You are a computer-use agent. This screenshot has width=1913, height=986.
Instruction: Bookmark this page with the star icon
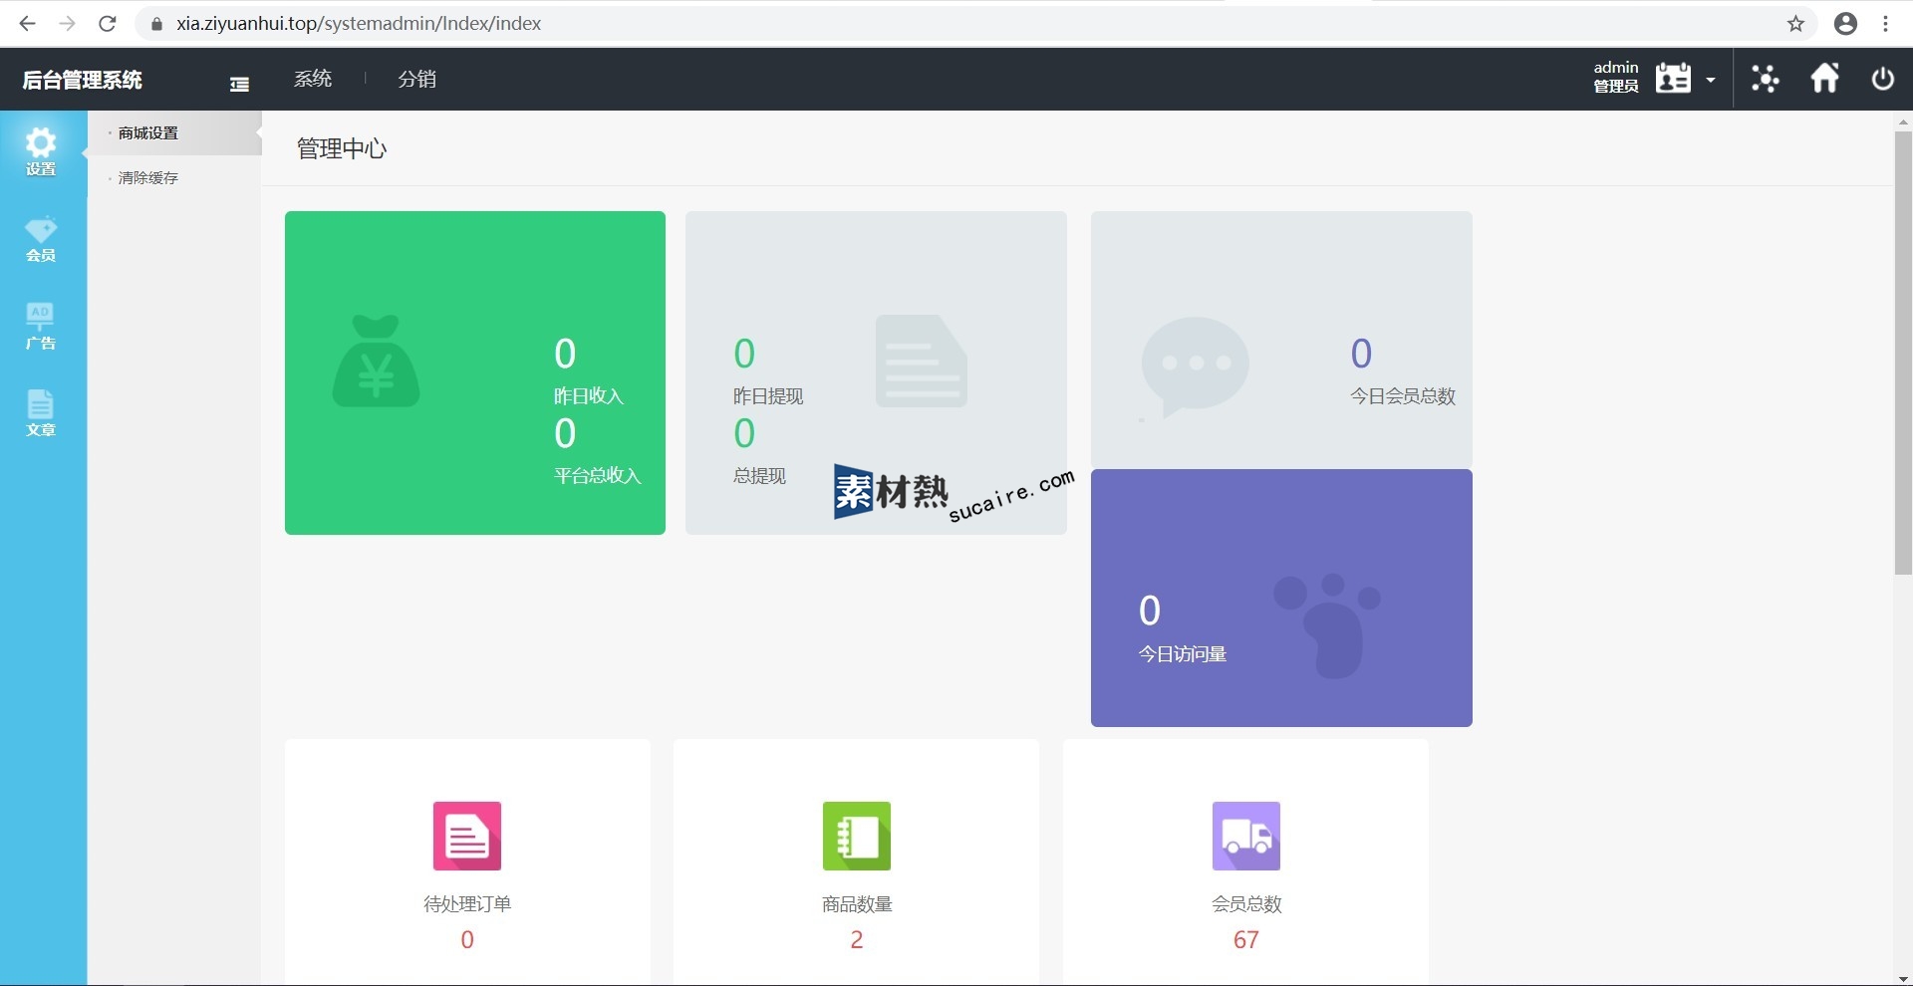(1795, 24)
